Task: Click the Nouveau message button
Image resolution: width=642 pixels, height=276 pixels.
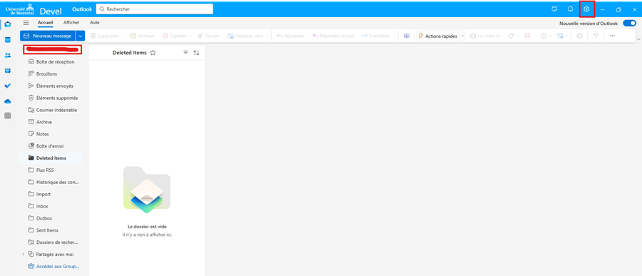Action: (x=48, y=36)
